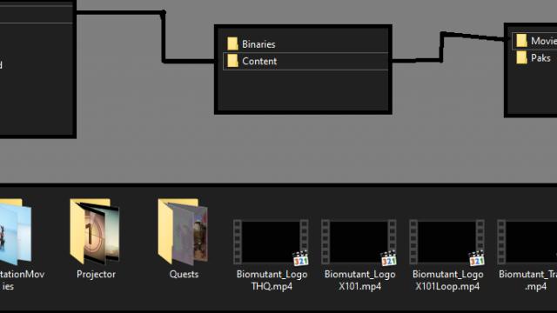The width and height of the screenshot is (557, 313).
Task: Click the Biomutant_LogoTHQ.mp4 file name
Action: coord(272,280)
